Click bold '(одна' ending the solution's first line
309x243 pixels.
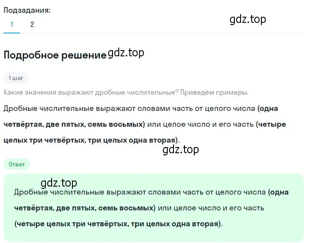(268, 109)
